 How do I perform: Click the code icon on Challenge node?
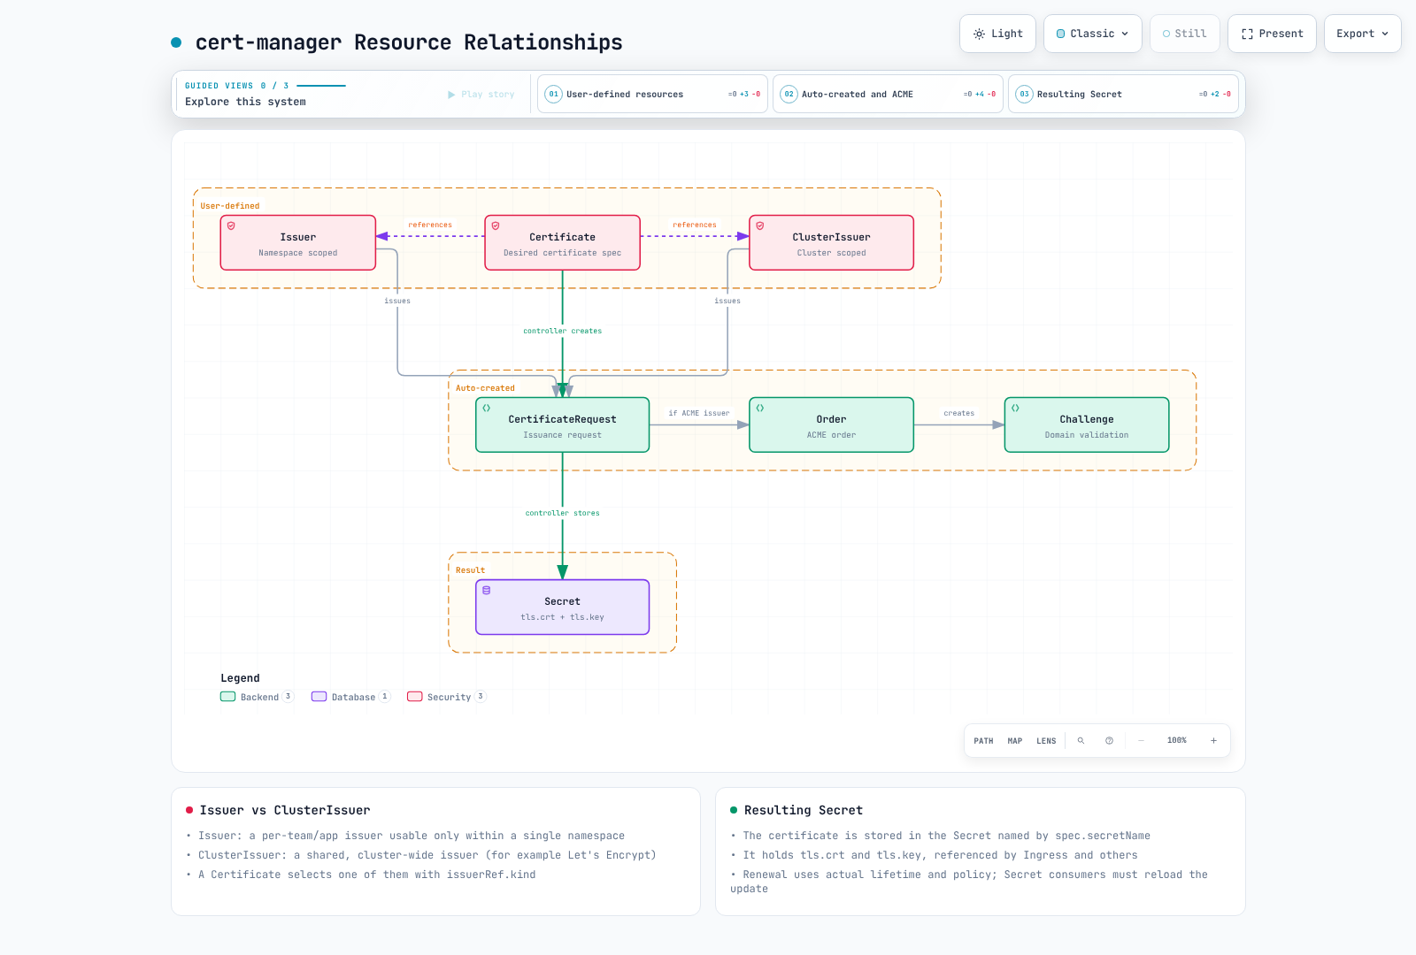pyautogui.click(x=1015, y=408)
